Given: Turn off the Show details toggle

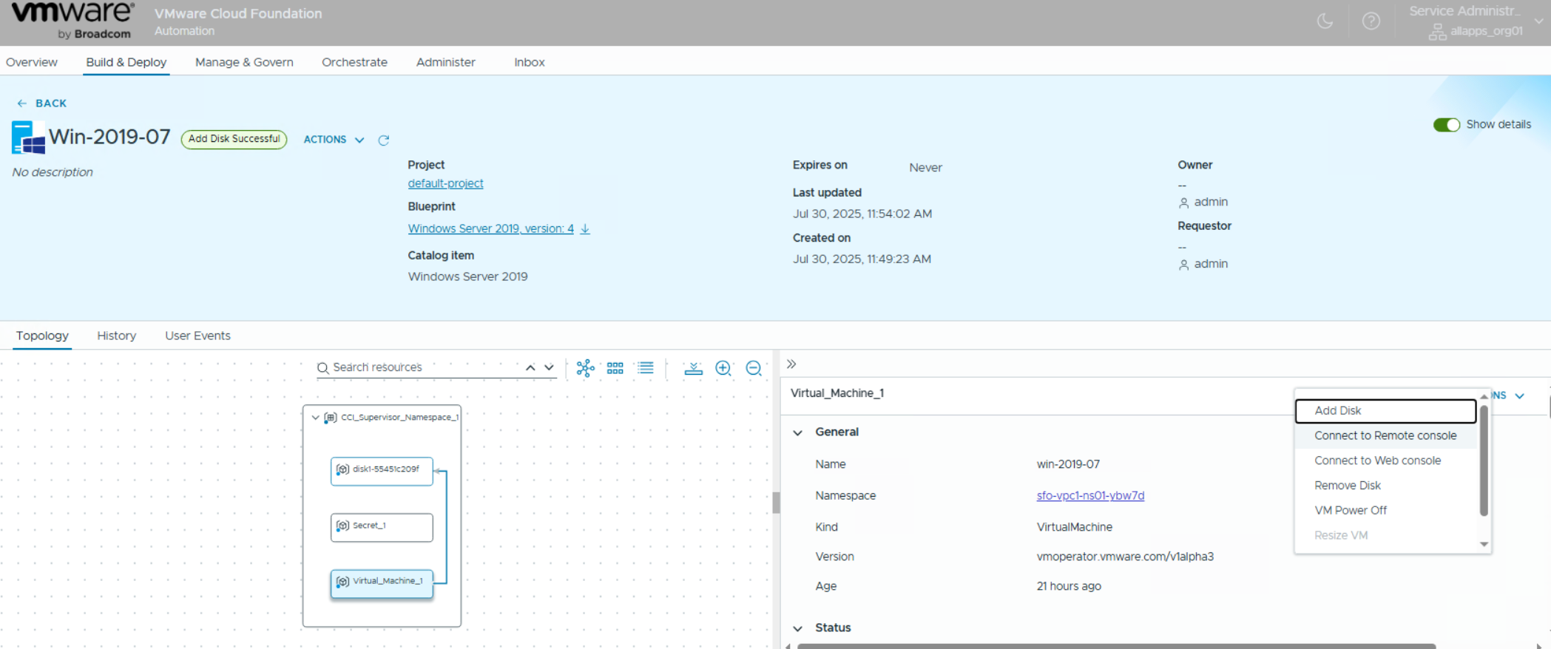Looking at the screenshot, I should [x=1446, y=125].
